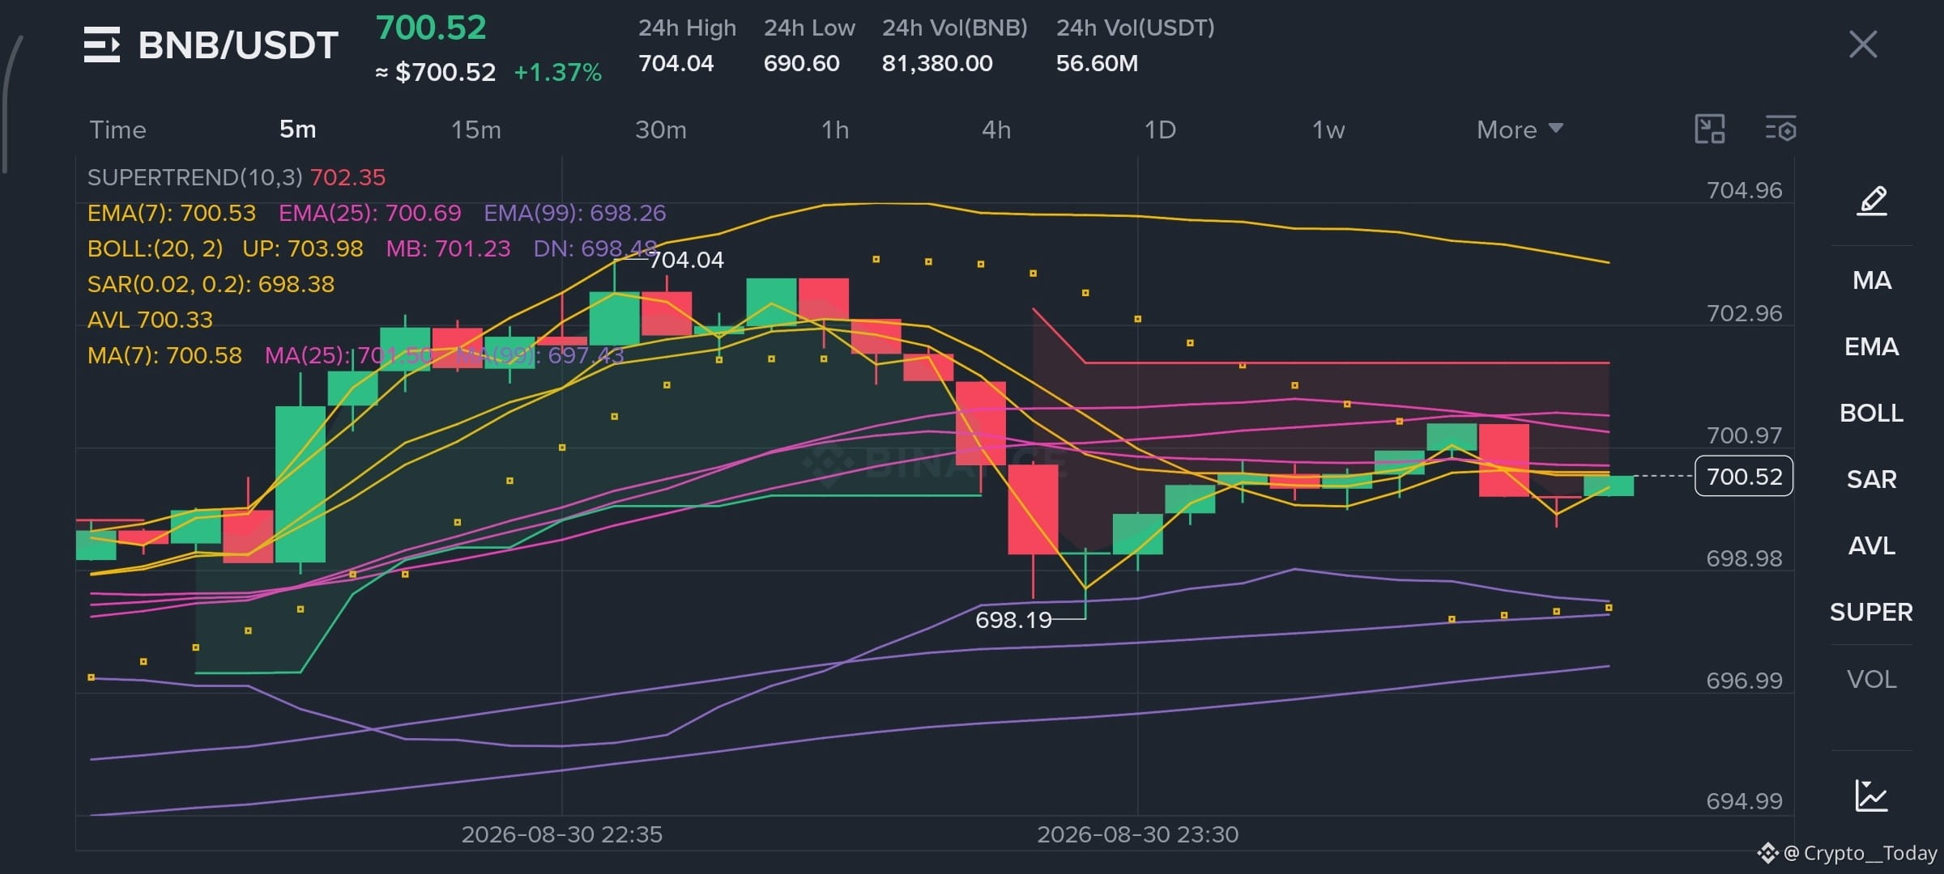Toggle the AVL indicator

[x=1872, y=546]
